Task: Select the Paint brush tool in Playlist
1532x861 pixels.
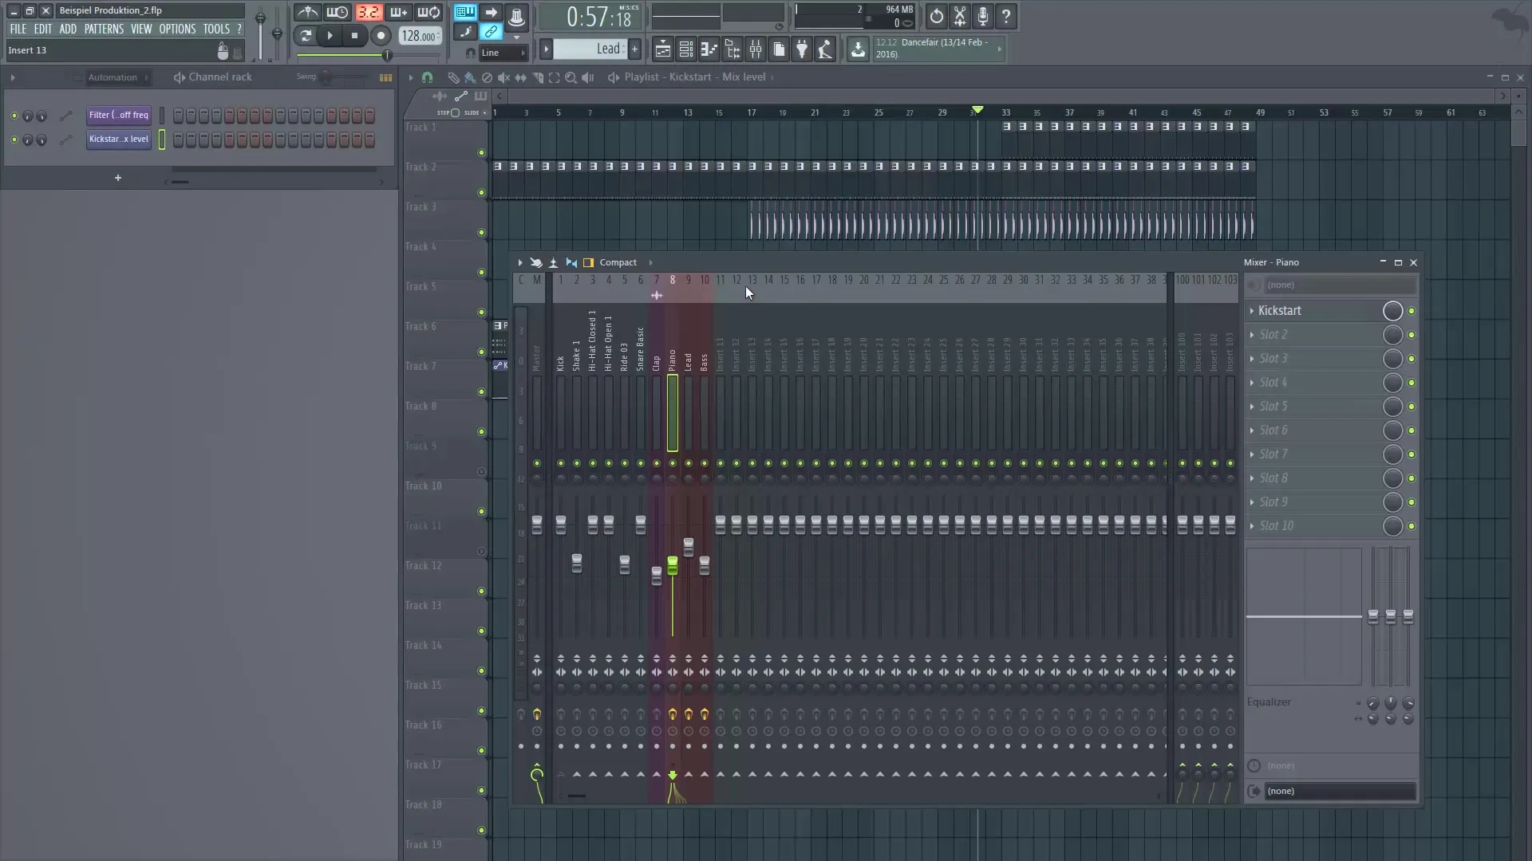Action: 470,77
